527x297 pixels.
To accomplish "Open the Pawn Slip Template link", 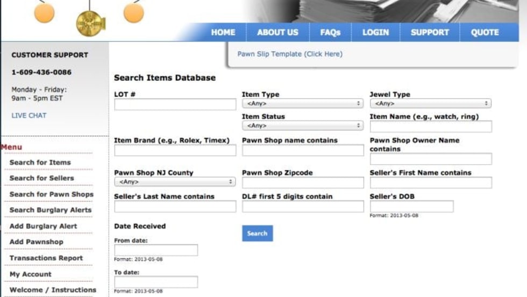I will point(290,54).
